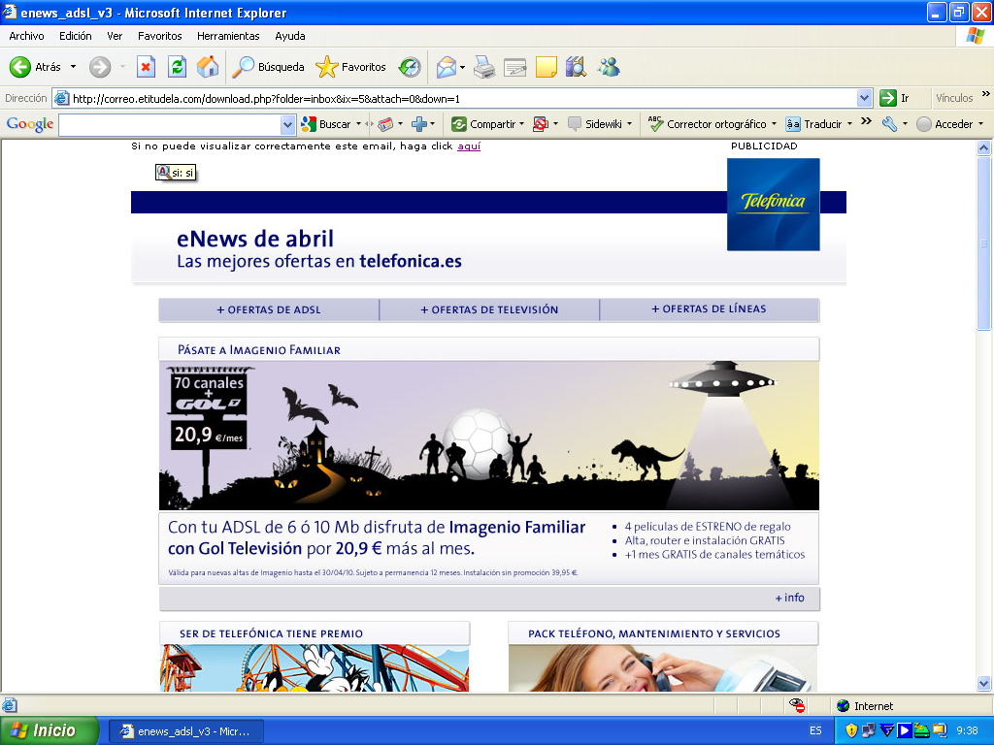Viewport: 994px width, 745px height.
Task: Click the Vínculos links bar label
Action: (954, 98)
